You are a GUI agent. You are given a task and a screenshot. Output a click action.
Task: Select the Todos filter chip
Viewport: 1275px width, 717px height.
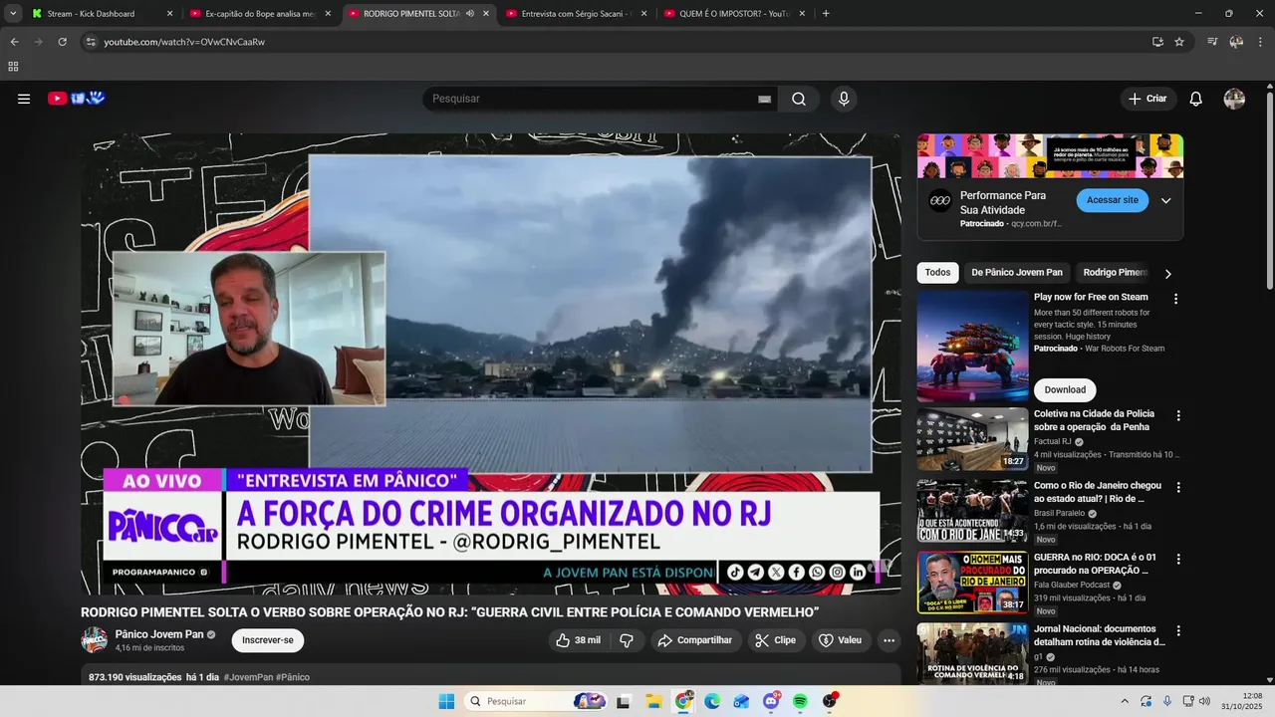937,272
